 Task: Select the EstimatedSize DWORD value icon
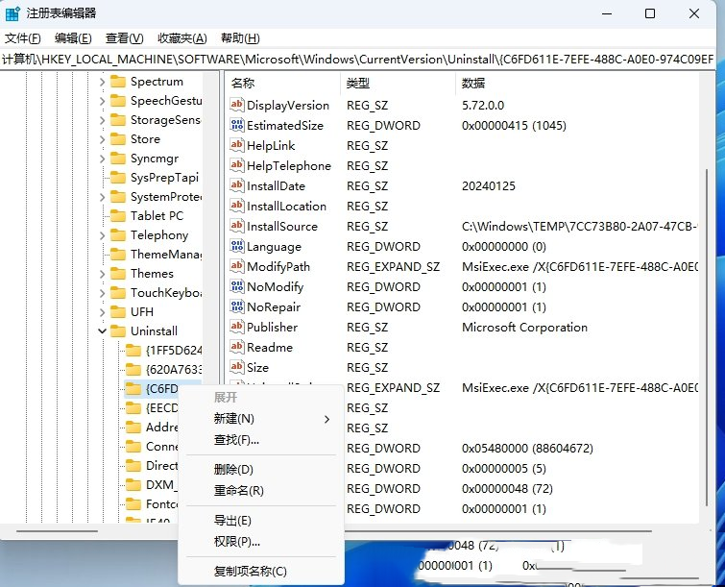pyautogui.click(x=237, y=125)
